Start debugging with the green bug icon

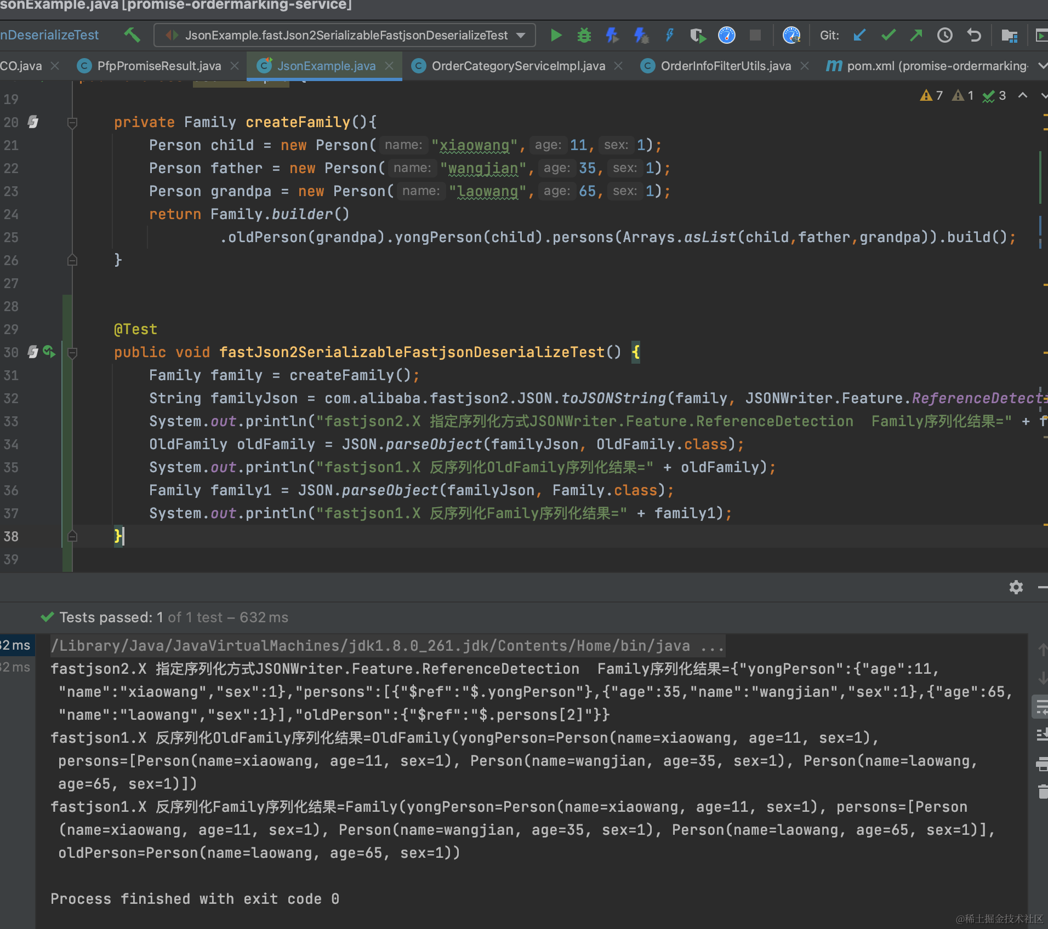click(x=584, y=36)
